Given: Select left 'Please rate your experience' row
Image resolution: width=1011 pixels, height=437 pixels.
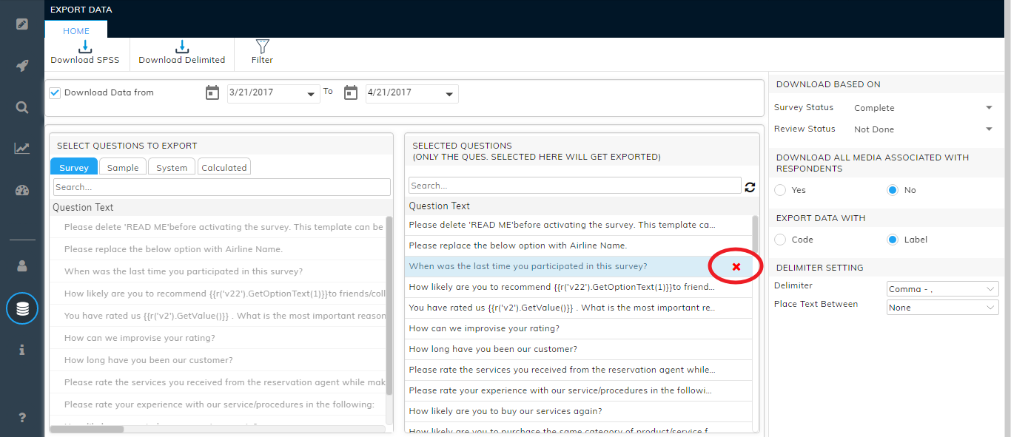Looking at the screenshot, I should pyautogui.click(x=218, y=404).
